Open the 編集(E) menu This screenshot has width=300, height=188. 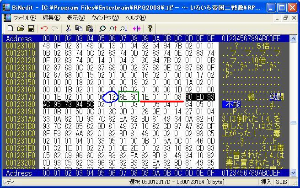tap(52, 18)
